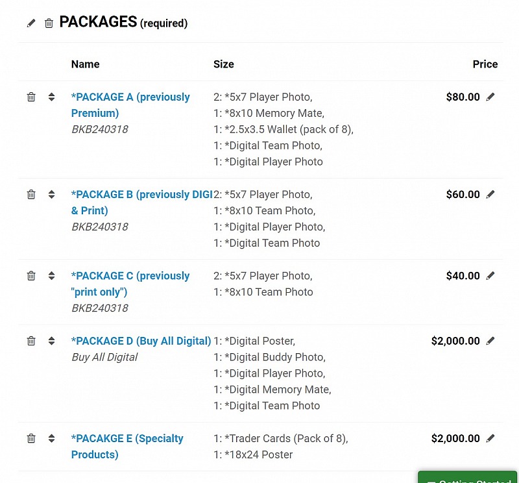Screen dimensions: 519x483
Task: Reorder Package E using sort arrows
Action: click(x=51, y=438)
